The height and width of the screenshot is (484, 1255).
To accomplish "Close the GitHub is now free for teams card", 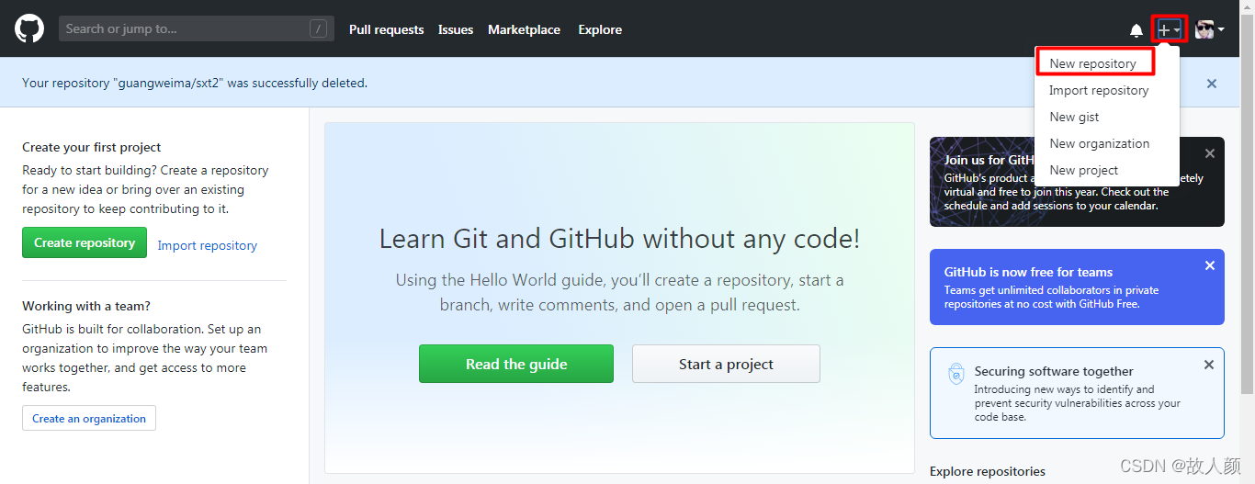I will [1210, 265].
